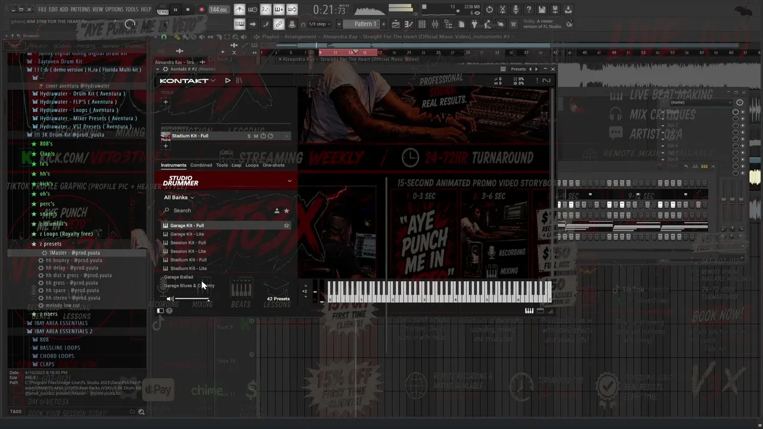This screenshot has height=429, width=763.
Task: Open the microphone one-click recording icon
Action: [516, 10]
